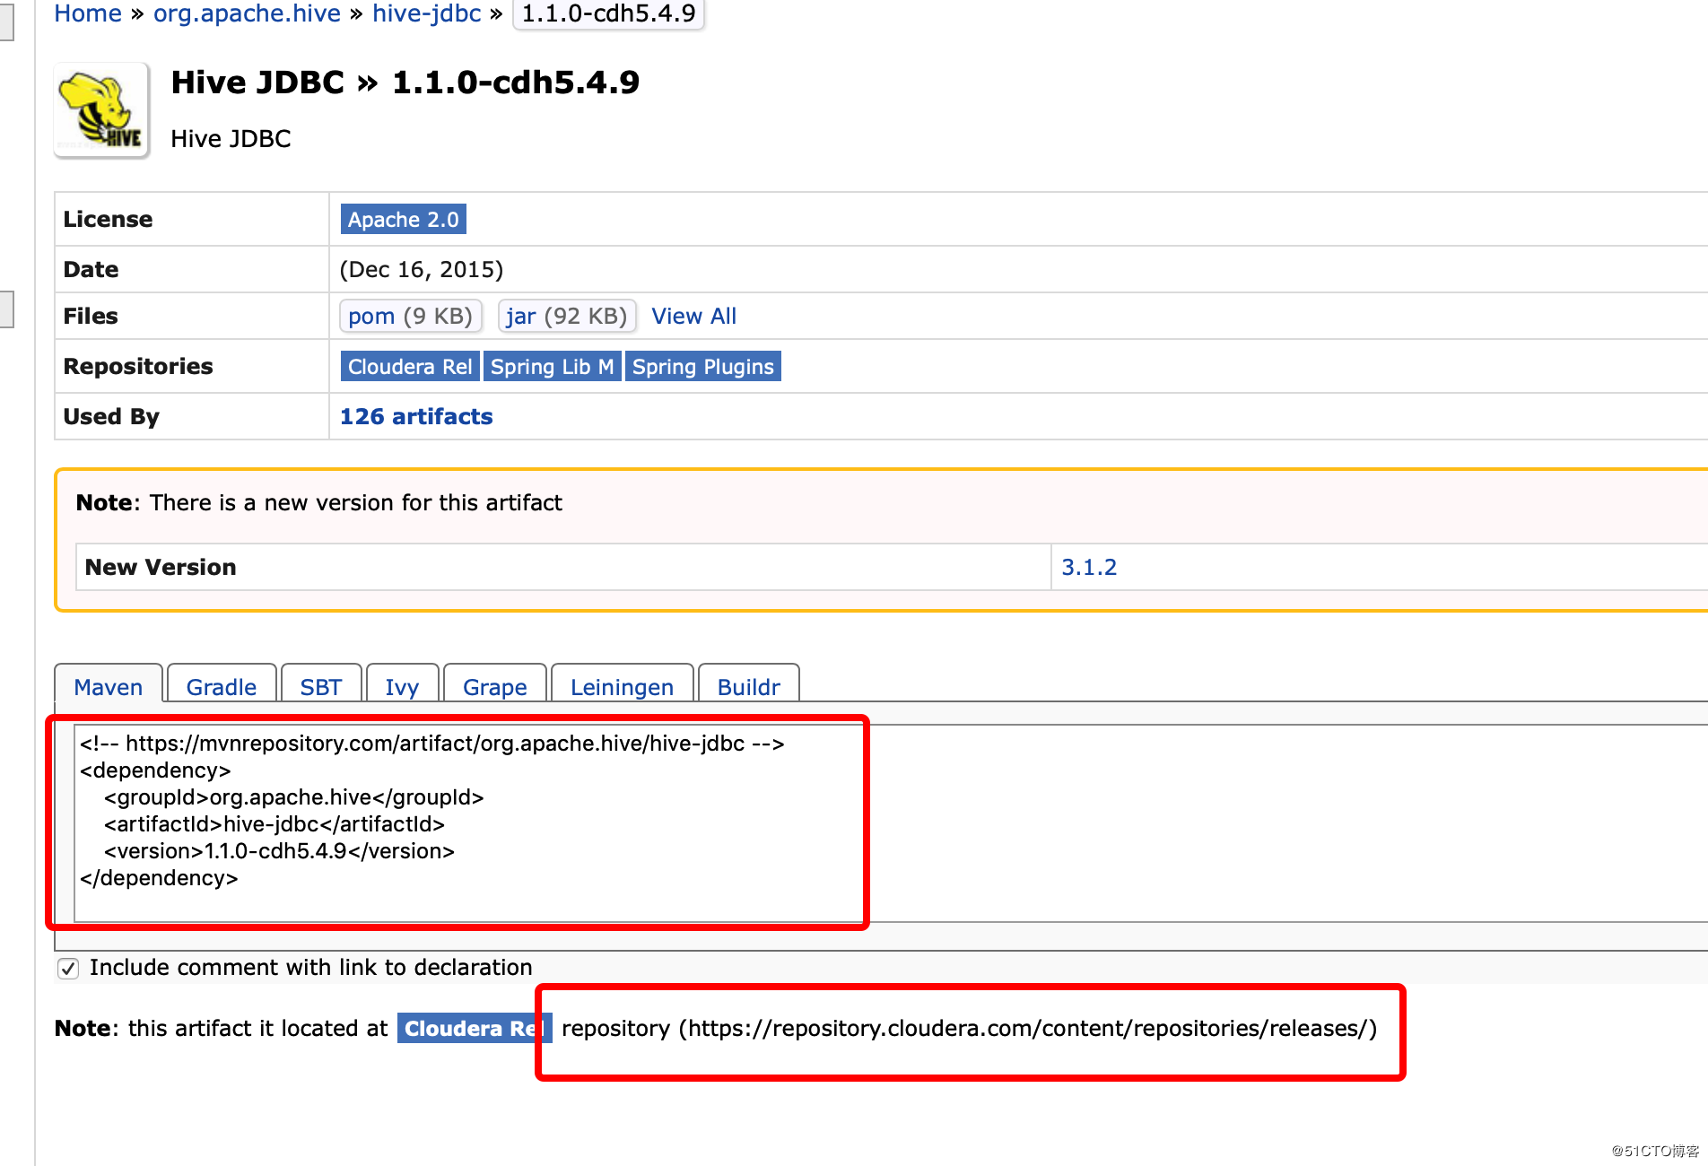Click inside the Maven dependency snippet textarea
The width and height of the screenshot is (1708, 1166).
point(892,823)
